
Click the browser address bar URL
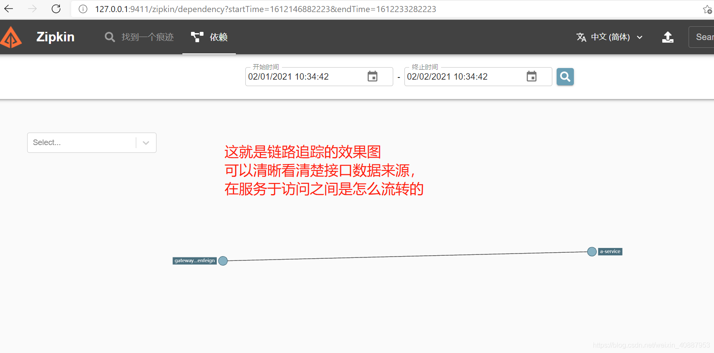pos(266,9)
